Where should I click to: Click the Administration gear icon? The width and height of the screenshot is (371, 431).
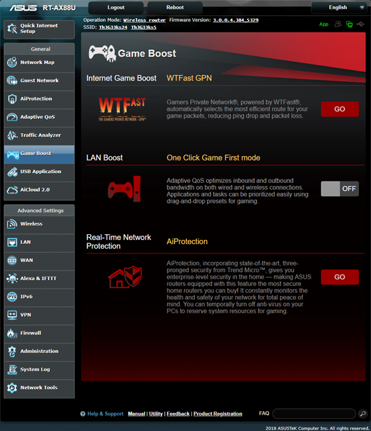[12, 351]
